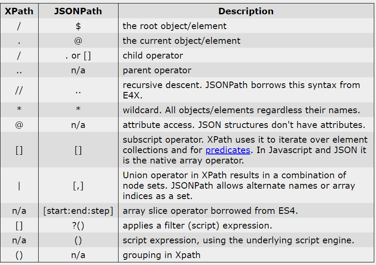Select the | XPath union operator cell
The width and height of the screenshot is (376, 265).
19,186
